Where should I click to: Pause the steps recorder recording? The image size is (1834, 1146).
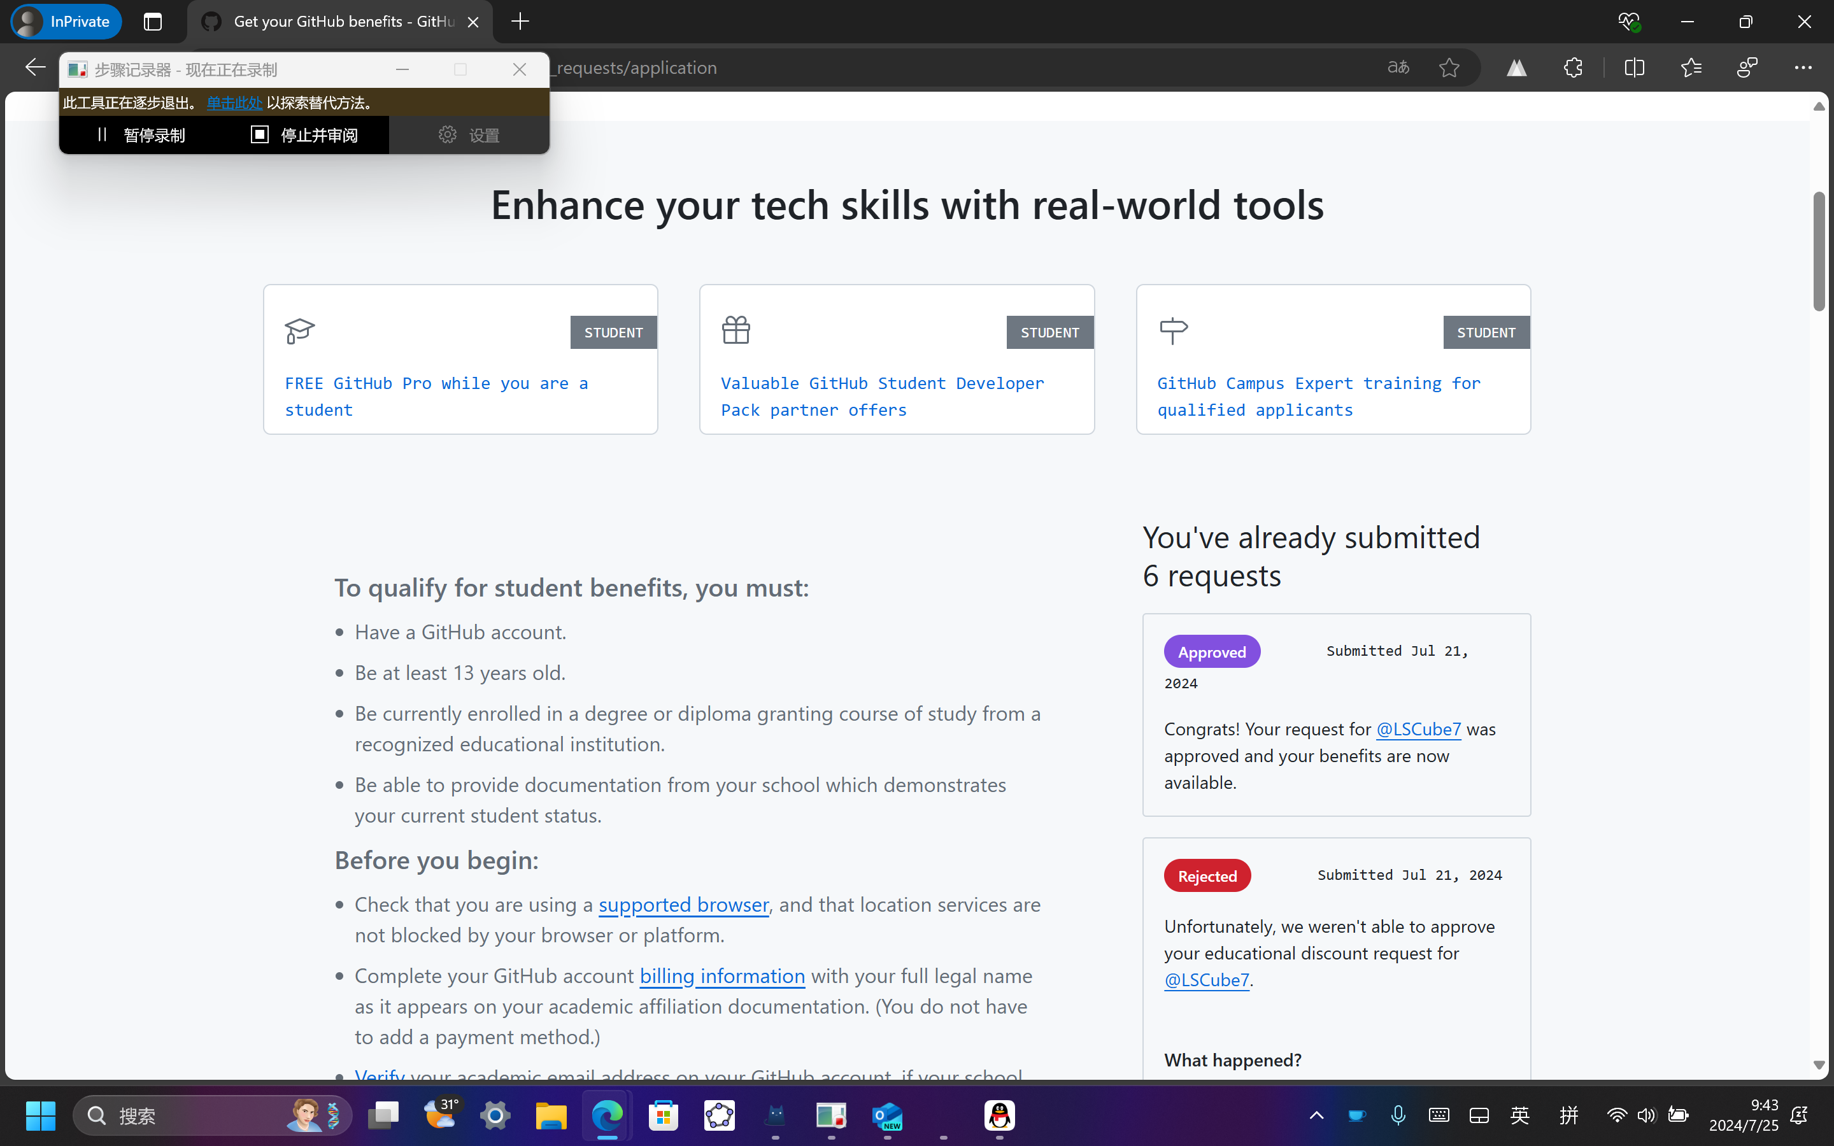point(141,135)
